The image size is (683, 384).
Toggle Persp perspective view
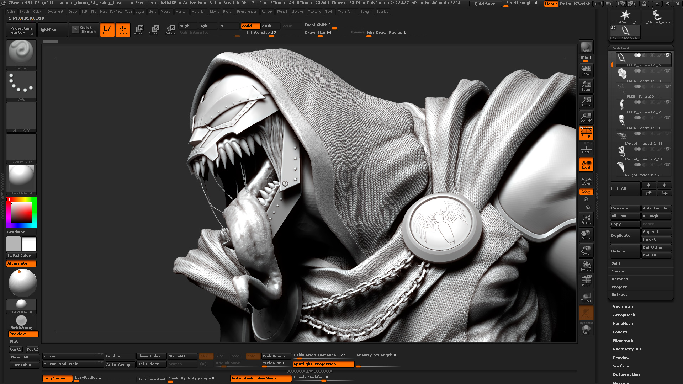(x=586, y=133)
